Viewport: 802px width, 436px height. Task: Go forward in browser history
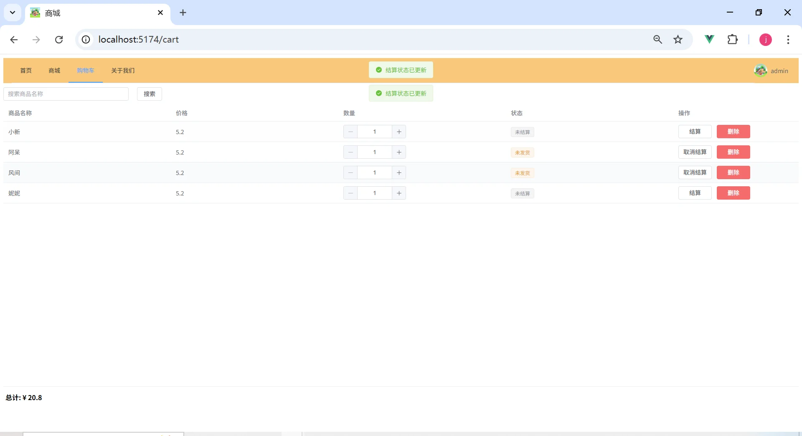point(36,40)
